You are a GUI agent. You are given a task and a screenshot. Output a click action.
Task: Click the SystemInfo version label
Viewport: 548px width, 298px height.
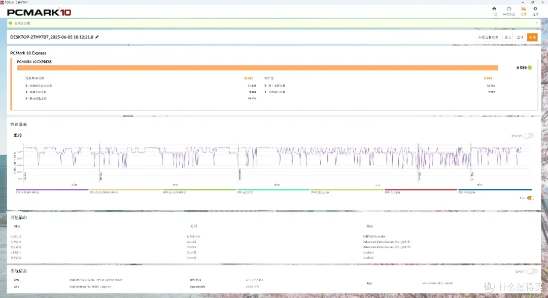tap(197, 287)
